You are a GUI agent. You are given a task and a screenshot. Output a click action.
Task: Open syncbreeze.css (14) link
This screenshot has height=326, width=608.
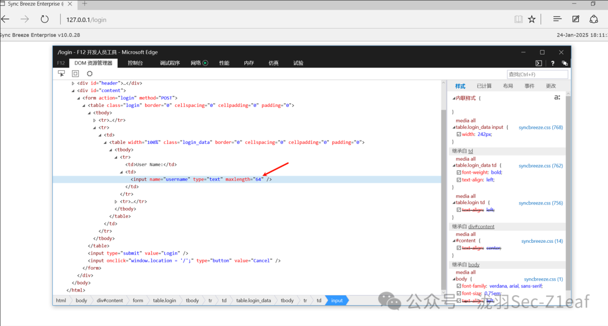[x=542, y=241]
